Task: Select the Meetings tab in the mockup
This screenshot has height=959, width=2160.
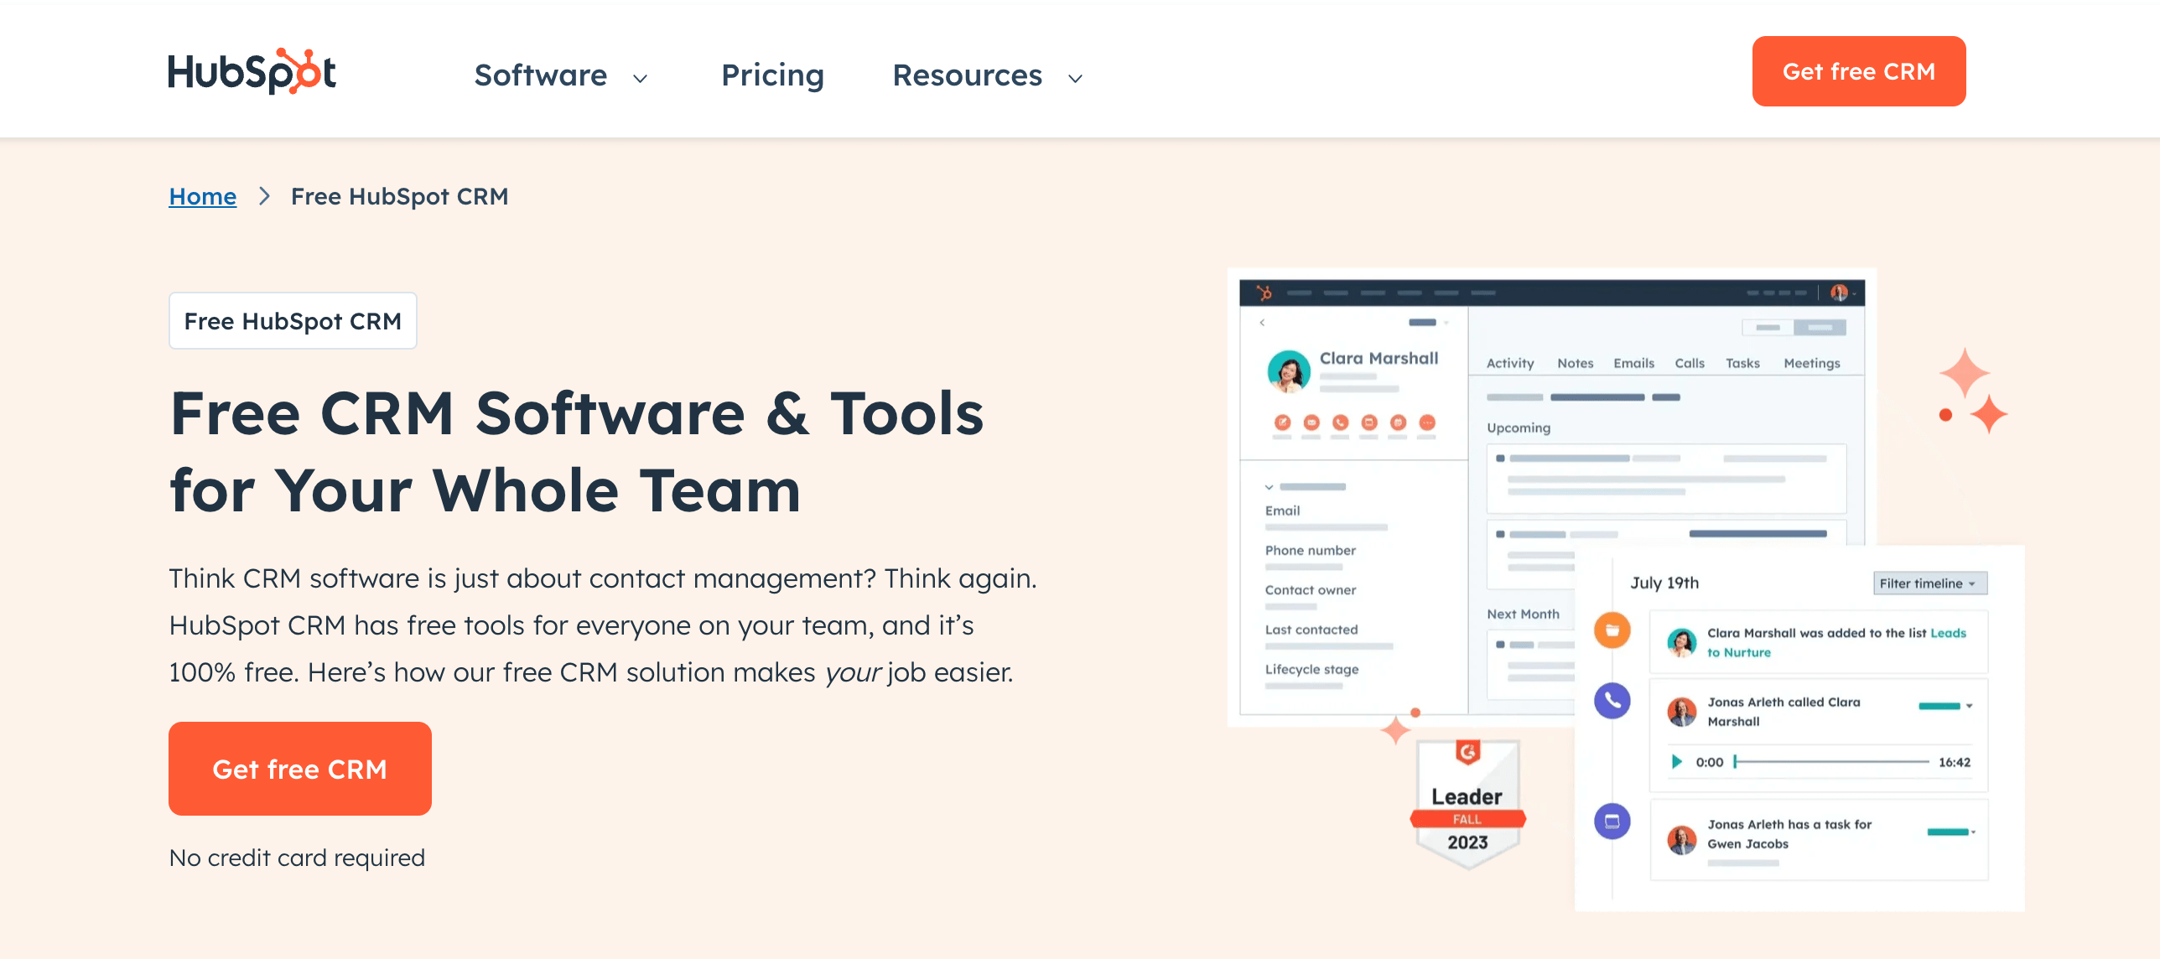Action: tap(1812, 363)
